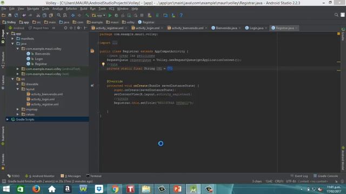This screenshot has width=346, height=194.
Task: Click java folder in the breadcrumb bar
Action: tap(64, 22)
